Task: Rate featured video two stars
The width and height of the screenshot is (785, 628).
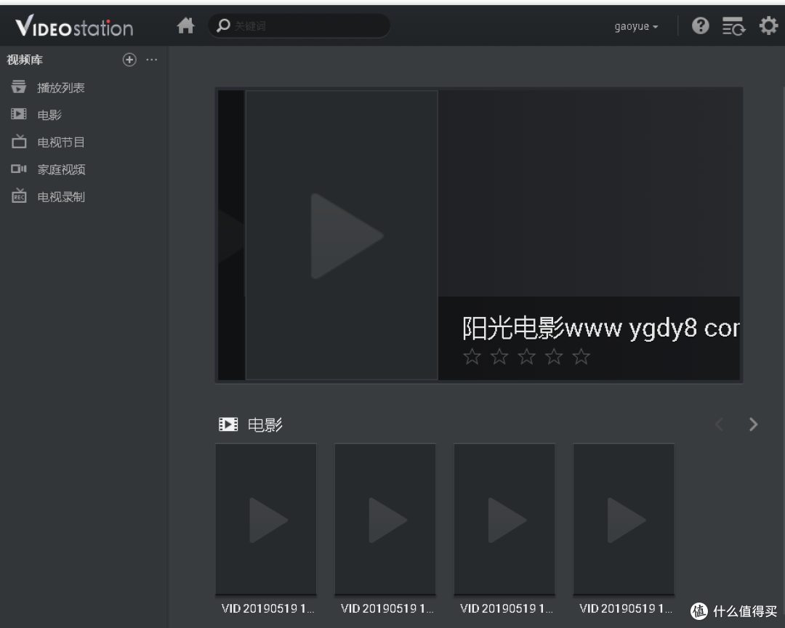Action: pos(499,357)
